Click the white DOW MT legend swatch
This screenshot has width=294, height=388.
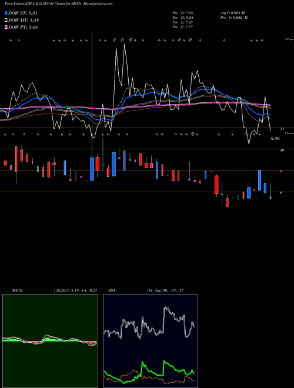(6, 21)
